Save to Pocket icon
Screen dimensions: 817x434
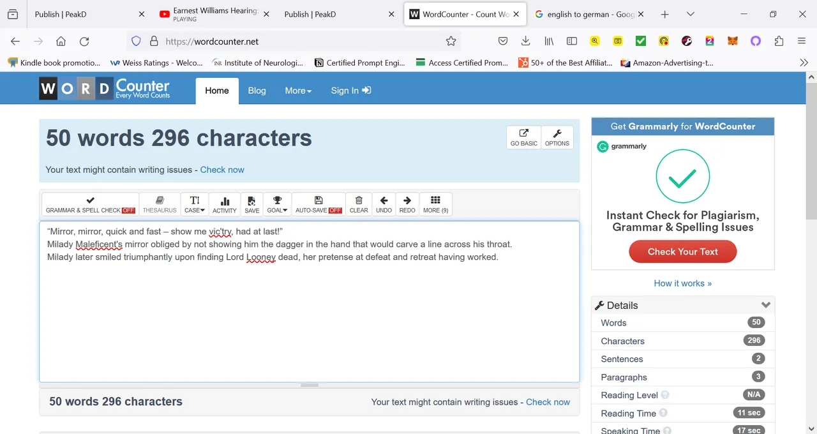503,41
